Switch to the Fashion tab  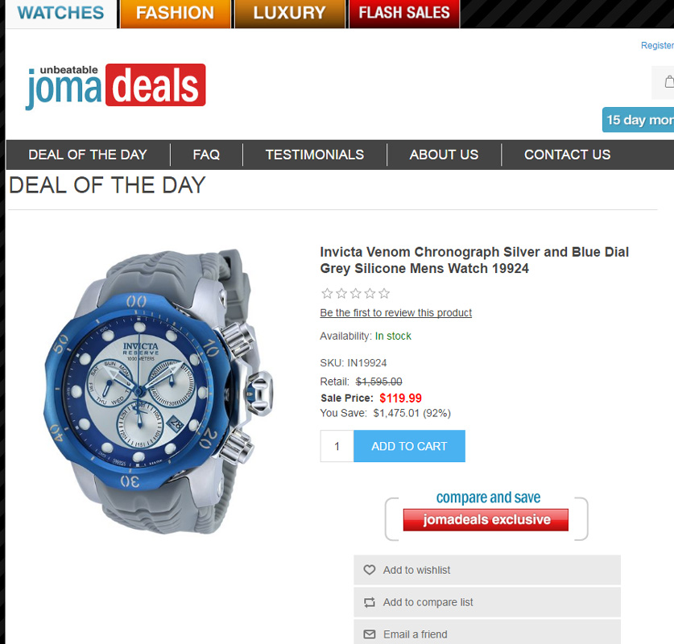click(x=175, y=14)
